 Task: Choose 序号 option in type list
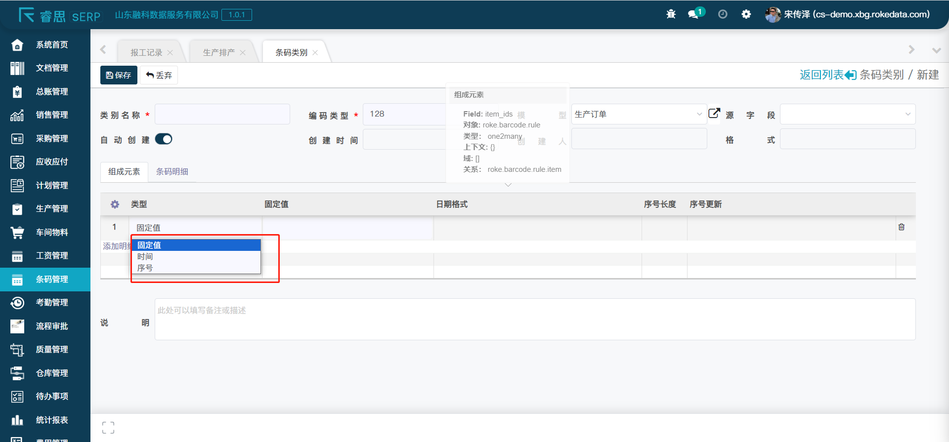145,268
